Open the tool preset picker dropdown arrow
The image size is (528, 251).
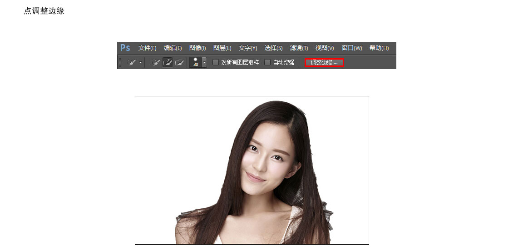coord(141,63)
